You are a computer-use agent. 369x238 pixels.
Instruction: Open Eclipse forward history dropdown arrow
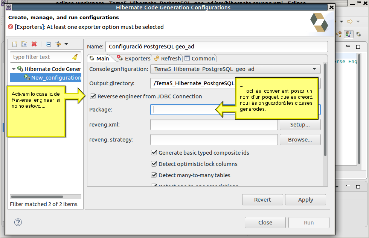click(x=358, y=22)
